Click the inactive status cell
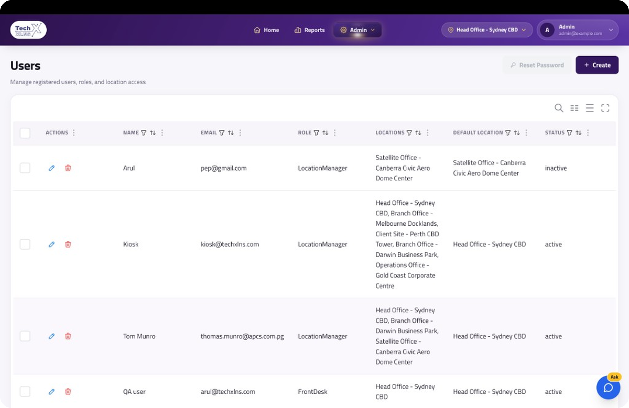629x408 pixels. [x=556, y=168]
